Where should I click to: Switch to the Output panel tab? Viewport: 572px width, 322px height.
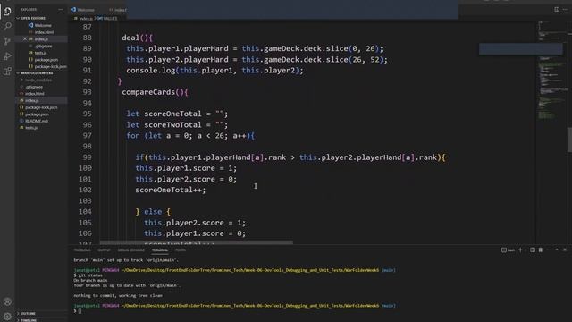pos(104,250)
